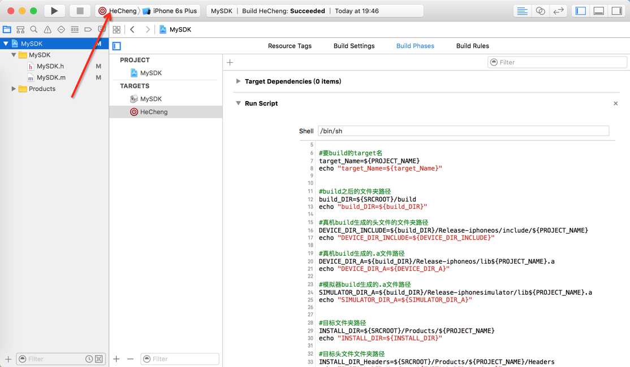Open the find navigator
Image resolution: width=630 pixels, height=367 pixels.
[x=34, y=29]
